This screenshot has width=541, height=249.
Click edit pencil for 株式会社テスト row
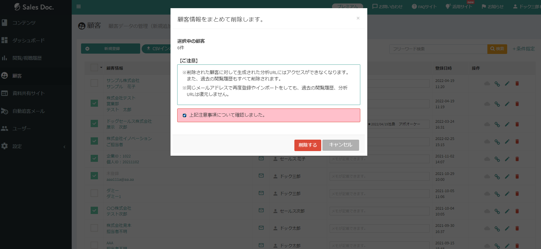pyautogui.click(x=507, y=104)
